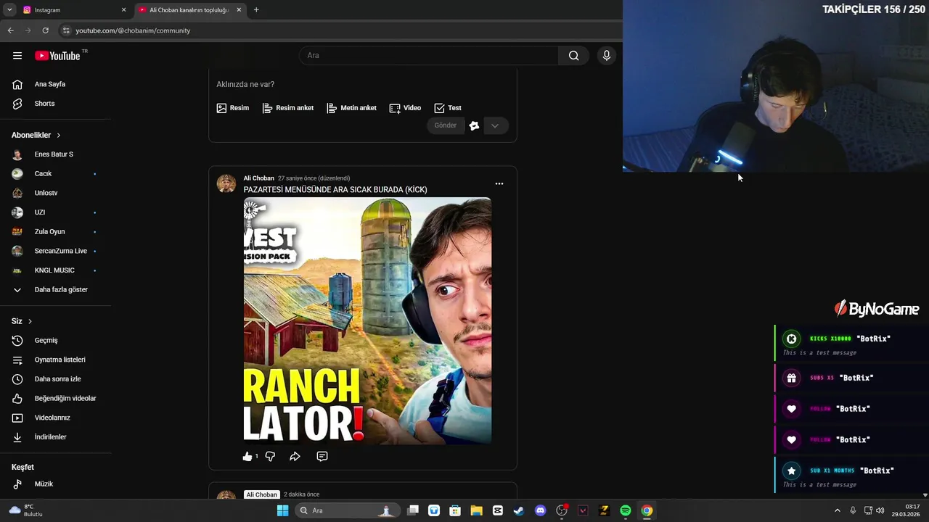Show hidden system tray icons
The height and width of the screenshot is (522, 929).
837,510
